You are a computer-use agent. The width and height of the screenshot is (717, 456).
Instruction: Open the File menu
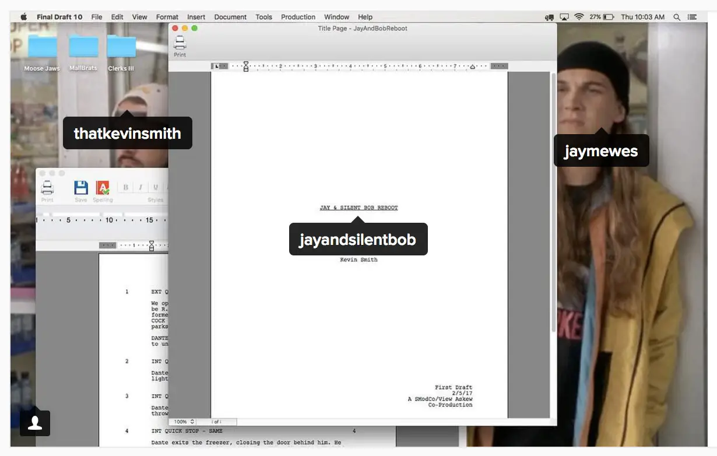[97, 17]
